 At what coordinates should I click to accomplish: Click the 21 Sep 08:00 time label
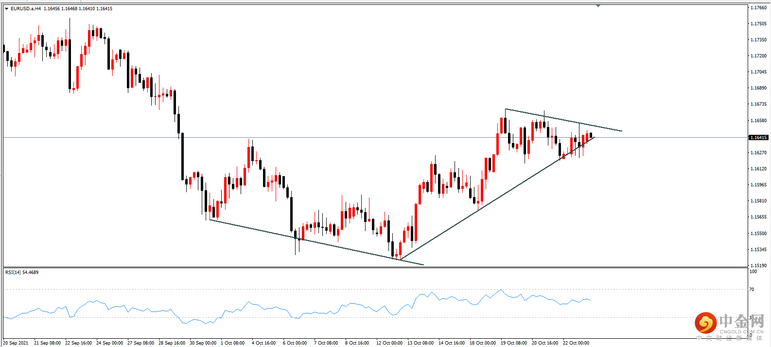coord(47,343)
